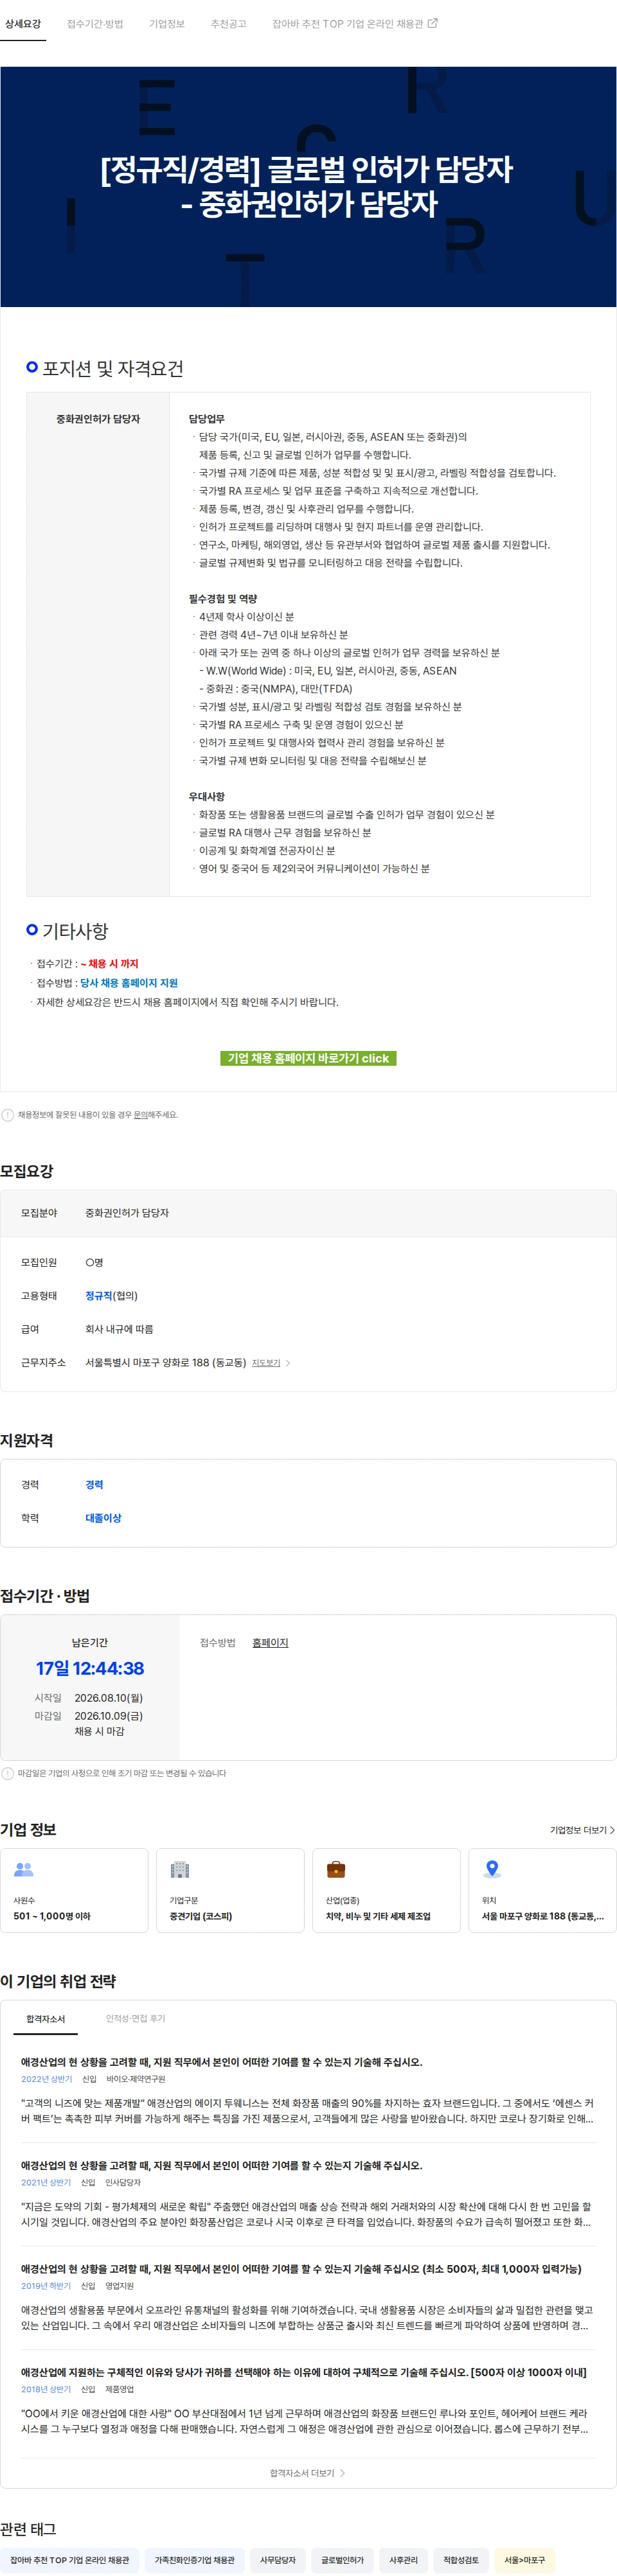Screen dimensions: 617x2576
Task: Click the 사후관리 tag
Action: (x=403, y=2560)
